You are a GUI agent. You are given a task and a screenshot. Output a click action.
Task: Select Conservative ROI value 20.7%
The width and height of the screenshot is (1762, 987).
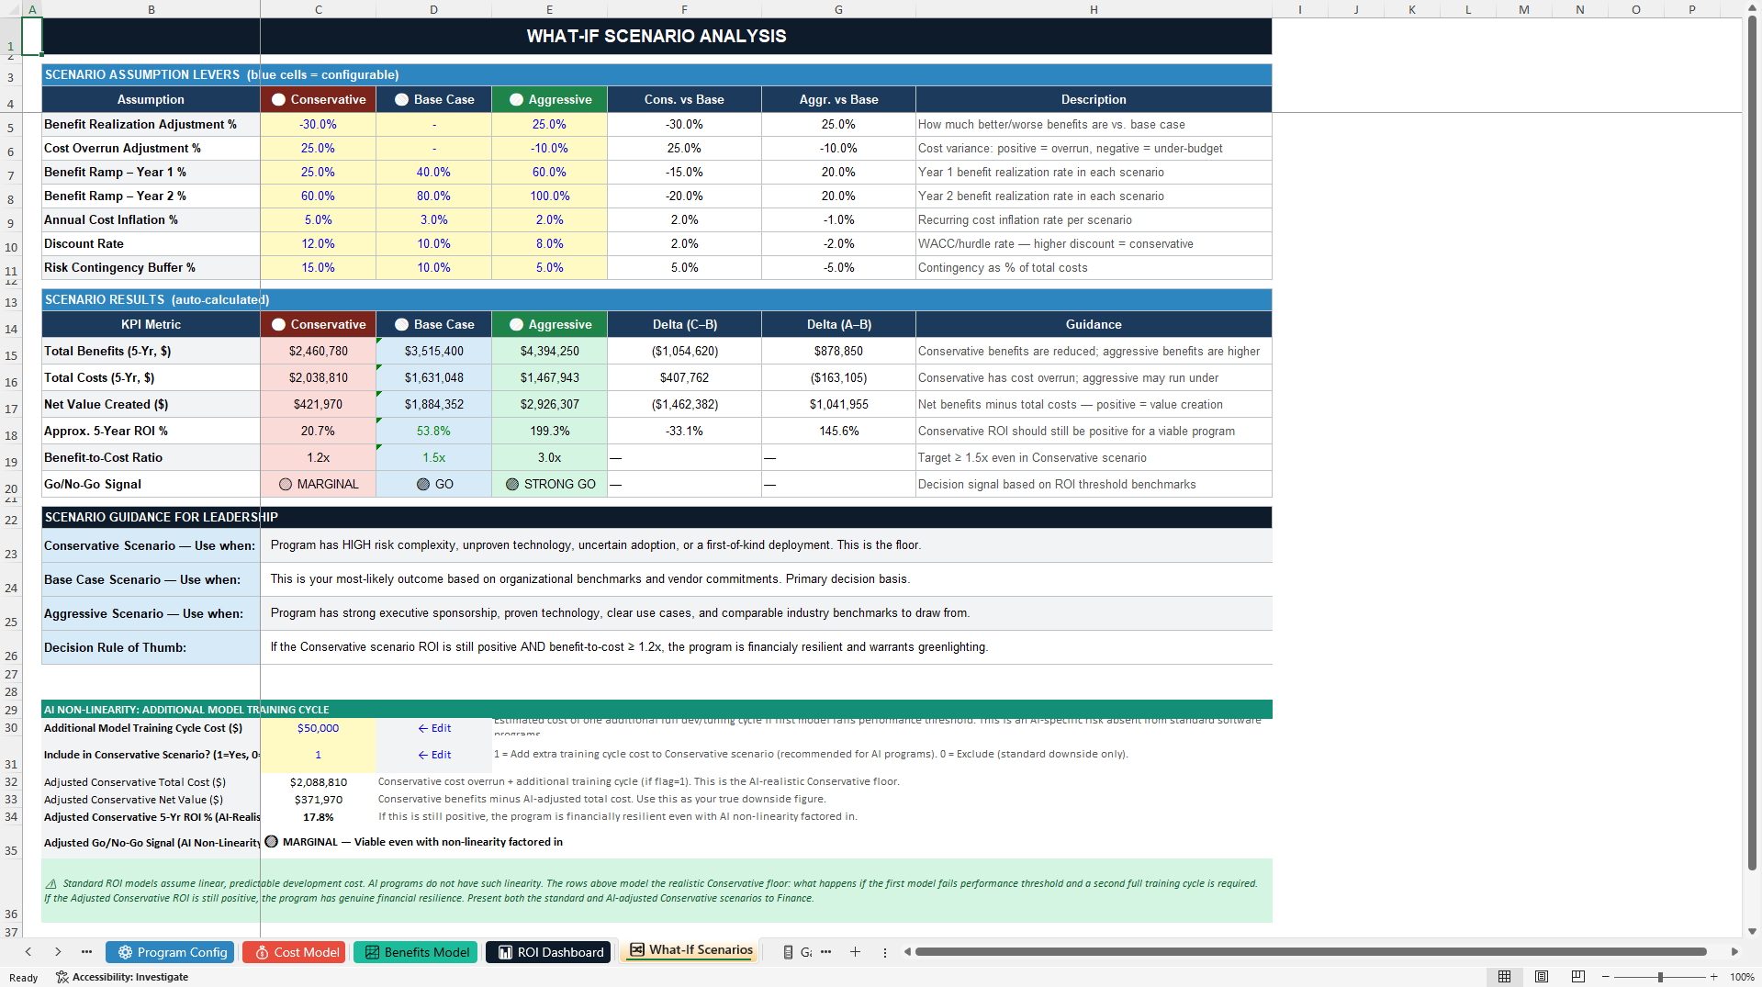point(319,431)
